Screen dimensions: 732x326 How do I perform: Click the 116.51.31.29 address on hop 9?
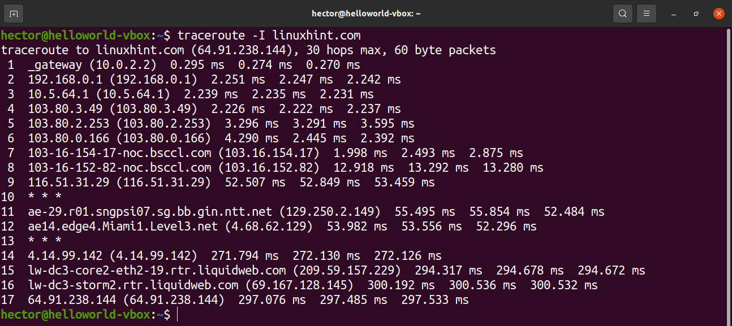tap(62, 182)
